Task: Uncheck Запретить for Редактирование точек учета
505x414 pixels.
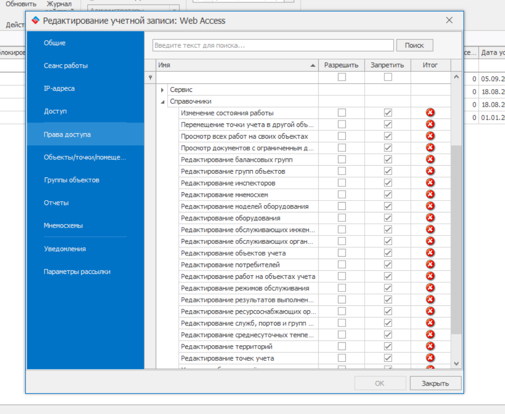Action: point(388,358)
